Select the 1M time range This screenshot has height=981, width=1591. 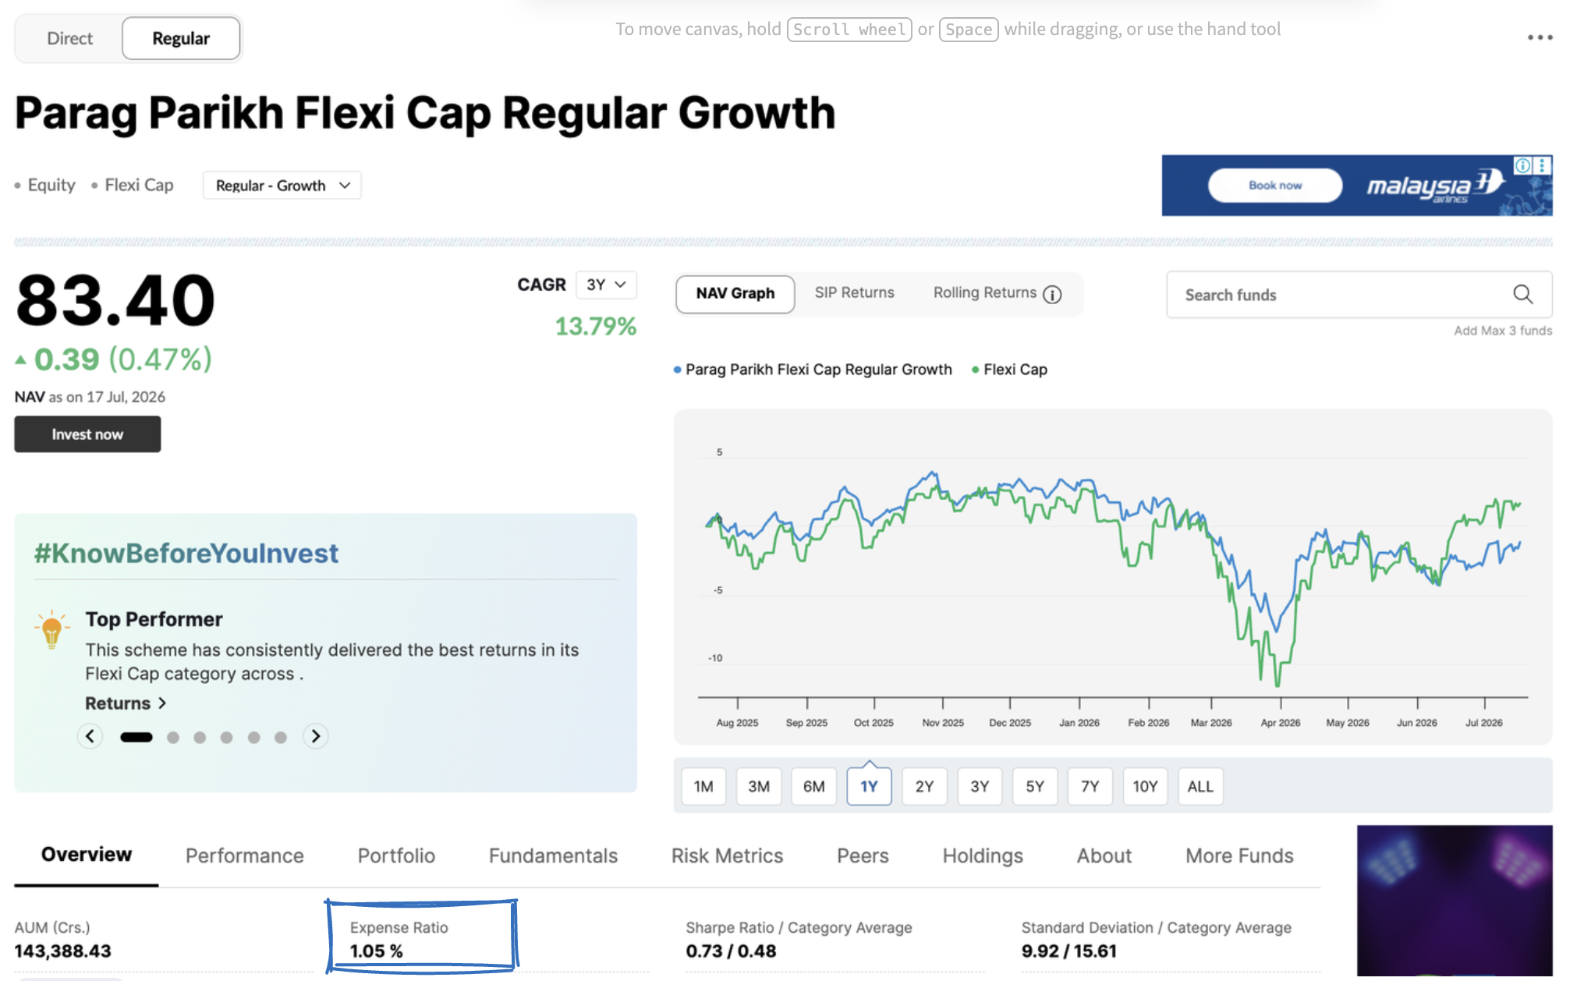coord(703,786)
